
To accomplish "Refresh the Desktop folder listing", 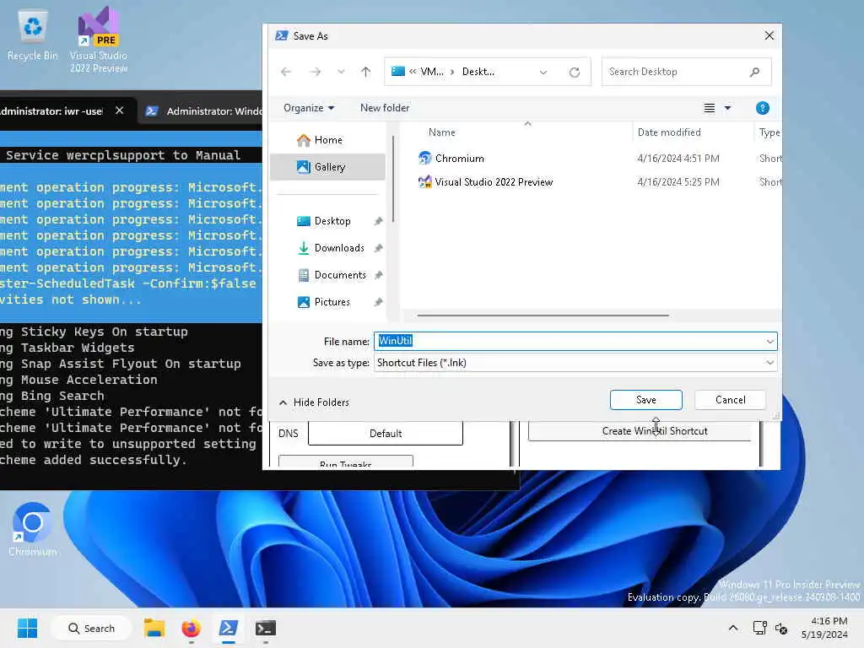I will (574, 72).
